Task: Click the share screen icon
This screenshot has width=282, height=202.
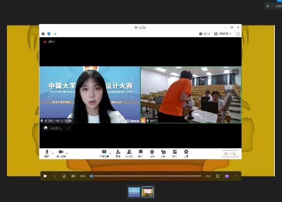Action: [104, 152]
